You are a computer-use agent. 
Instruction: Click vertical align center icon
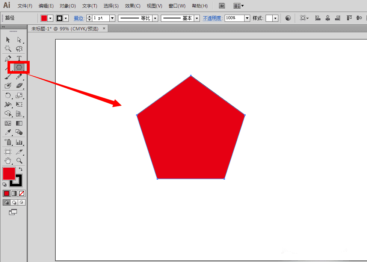click(x=359, y=18)
